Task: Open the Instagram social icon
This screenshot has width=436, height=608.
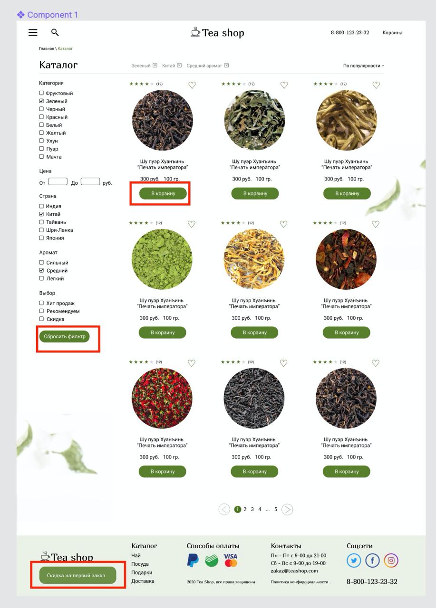Action: pos(391,560)
